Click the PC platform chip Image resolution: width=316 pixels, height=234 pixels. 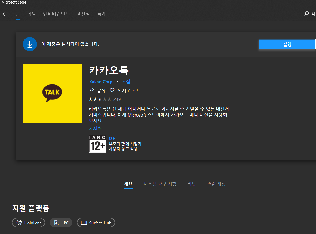(61, 223)
